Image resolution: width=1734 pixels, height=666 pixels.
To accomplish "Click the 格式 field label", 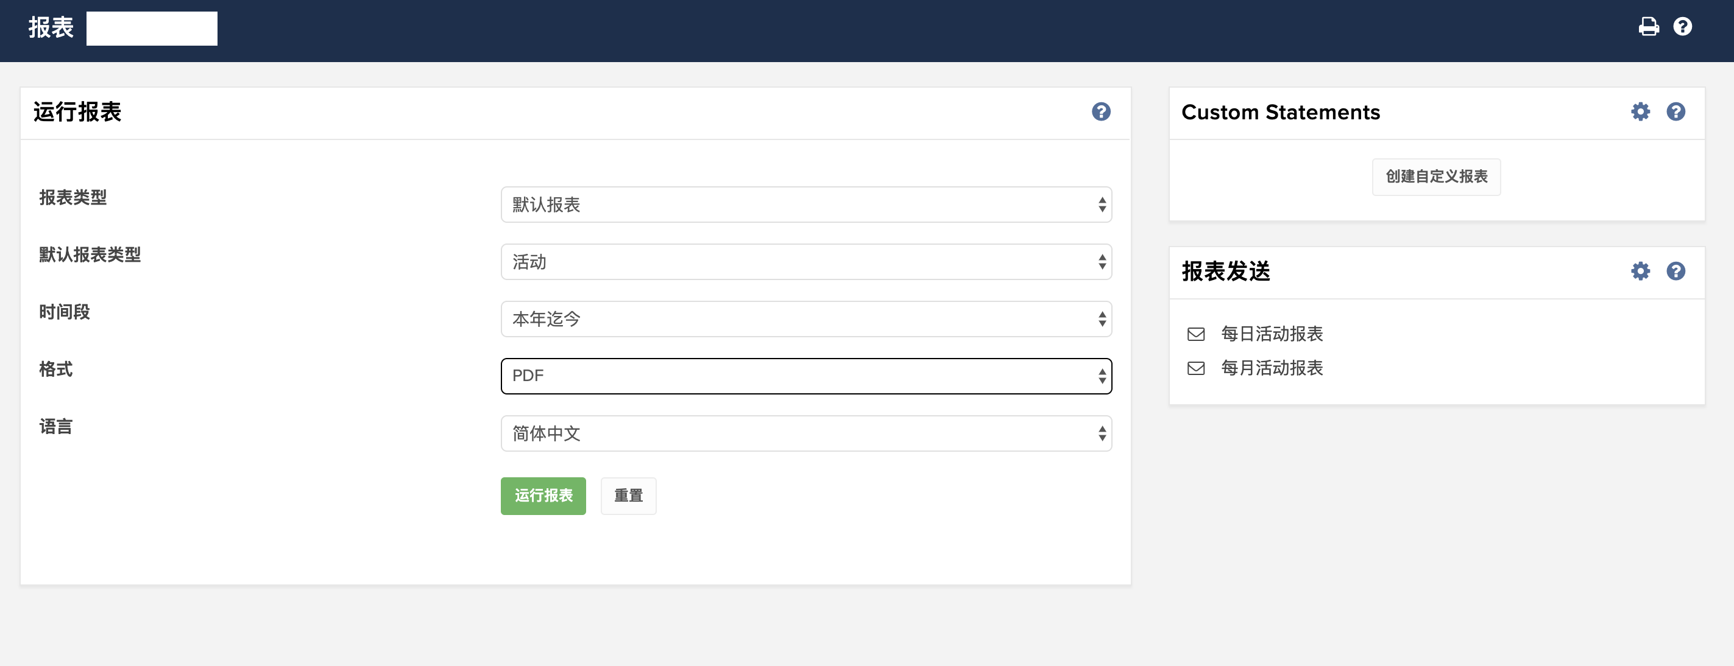I will tap(56, 370).
